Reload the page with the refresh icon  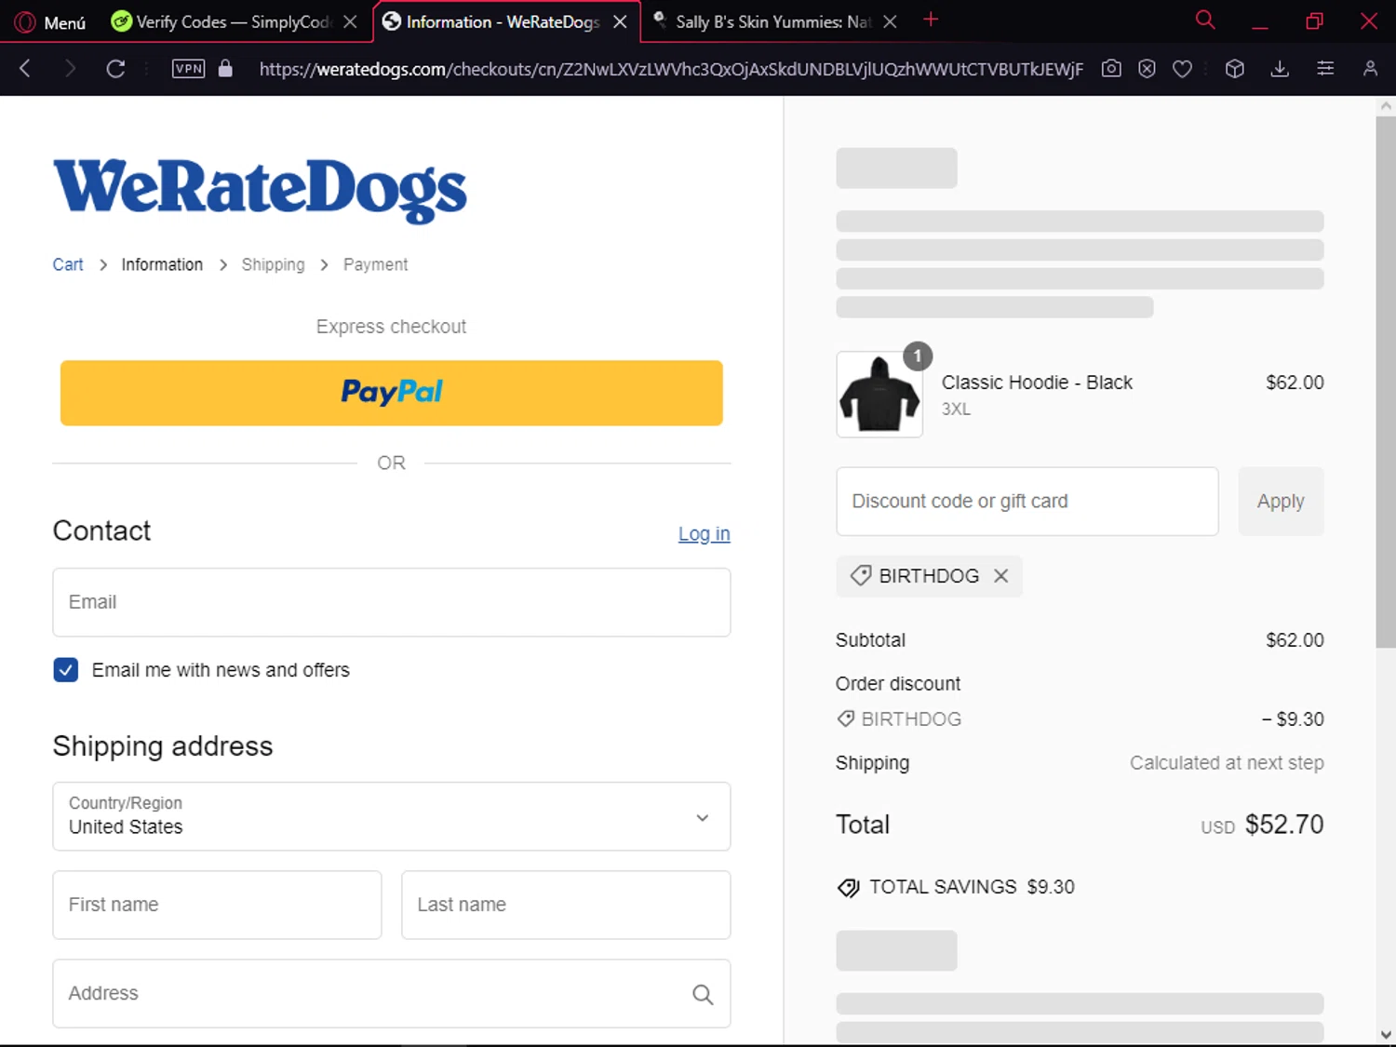(115, 68)
